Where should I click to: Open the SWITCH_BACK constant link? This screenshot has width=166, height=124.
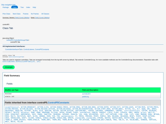tap(117, 118)
